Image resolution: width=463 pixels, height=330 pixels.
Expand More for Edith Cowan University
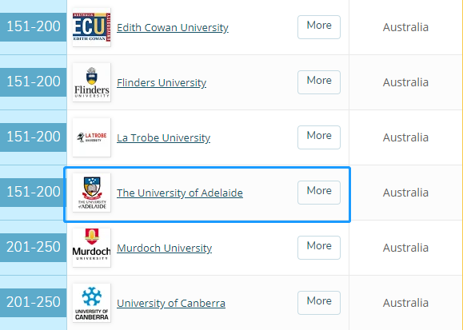coord(319,27)
